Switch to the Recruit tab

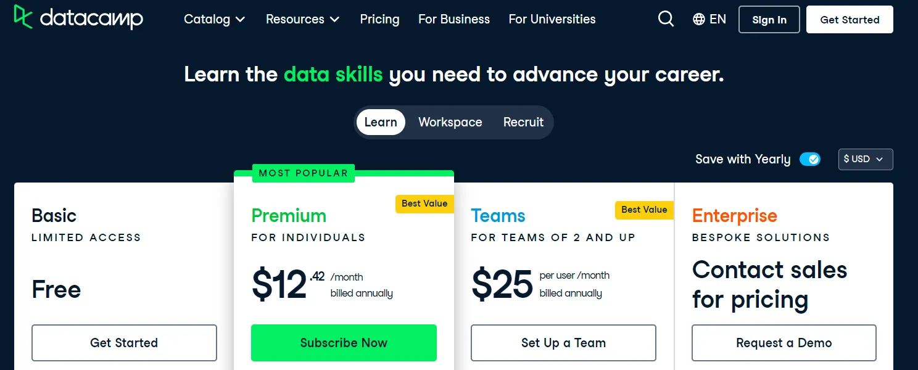pos(523,122)
